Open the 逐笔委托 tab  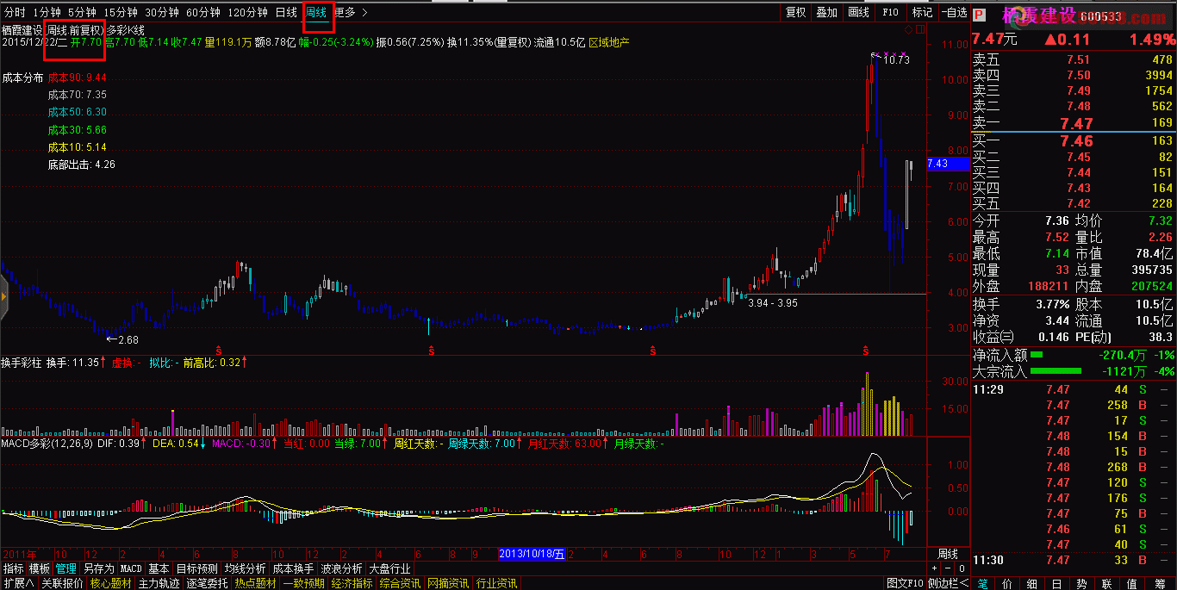pyautogui.click(x=208, y=583)
